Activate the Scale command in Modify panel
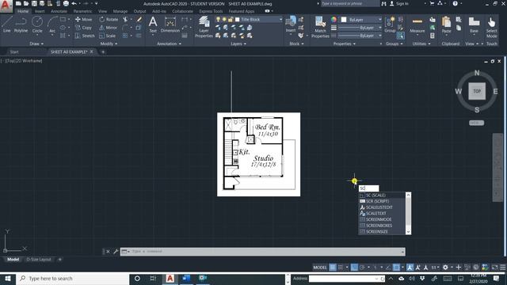The image size is (507, 285). click(108, 36)
